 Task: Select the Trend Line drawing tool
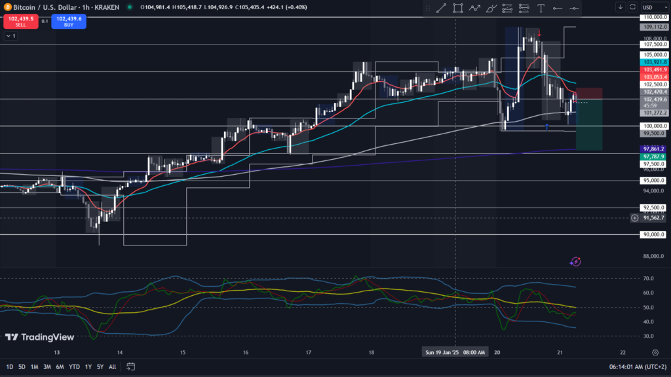click(441, 8)
